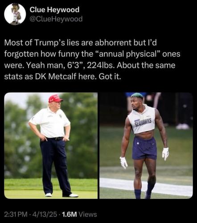Click the red cap in the left photo

click(55, 99)
